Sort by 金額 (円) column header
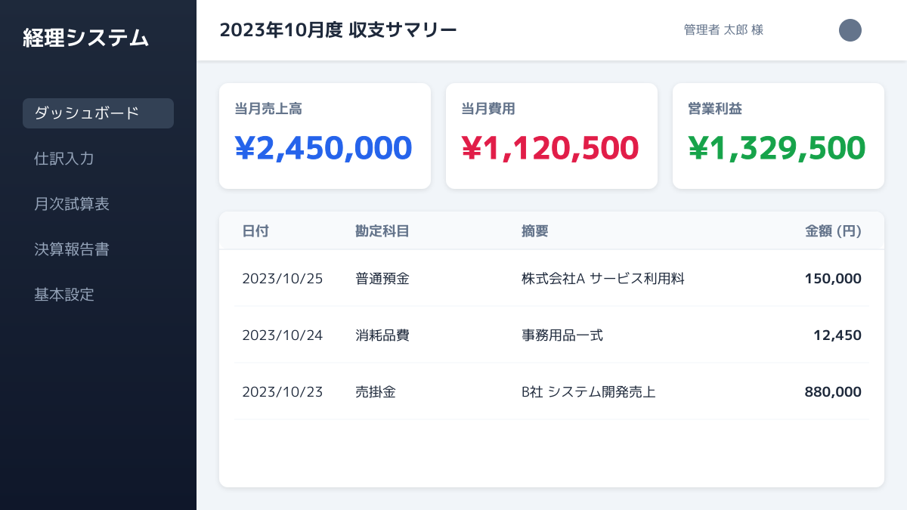Viewport: 907px width, 510px height. pos(833,231)
